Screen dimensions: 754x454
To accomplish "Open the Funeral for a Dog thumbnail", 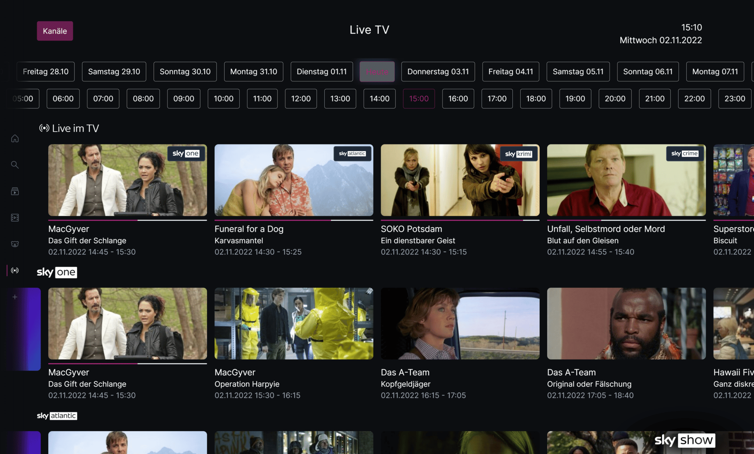I will tap(293, 180).
